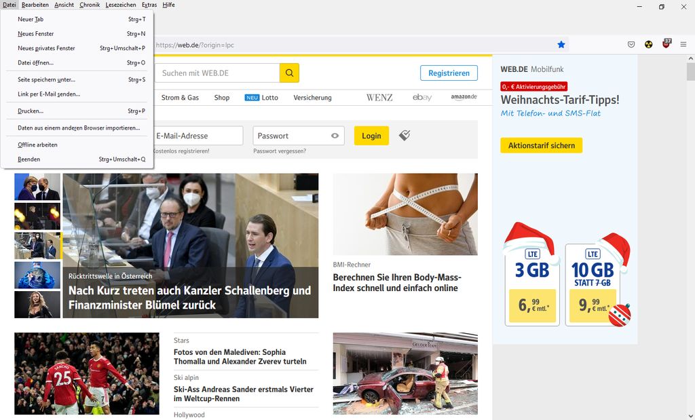Select Beenden to quit browser
This screenshot has width=695, height=420.
[77, 159]
